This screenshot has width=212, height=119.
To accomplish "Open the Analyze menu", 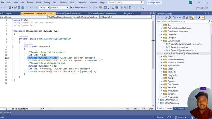I will (x=63, y=2).
